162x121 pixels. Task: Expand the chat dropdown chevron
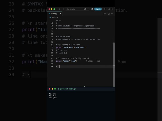coord(88,9)
